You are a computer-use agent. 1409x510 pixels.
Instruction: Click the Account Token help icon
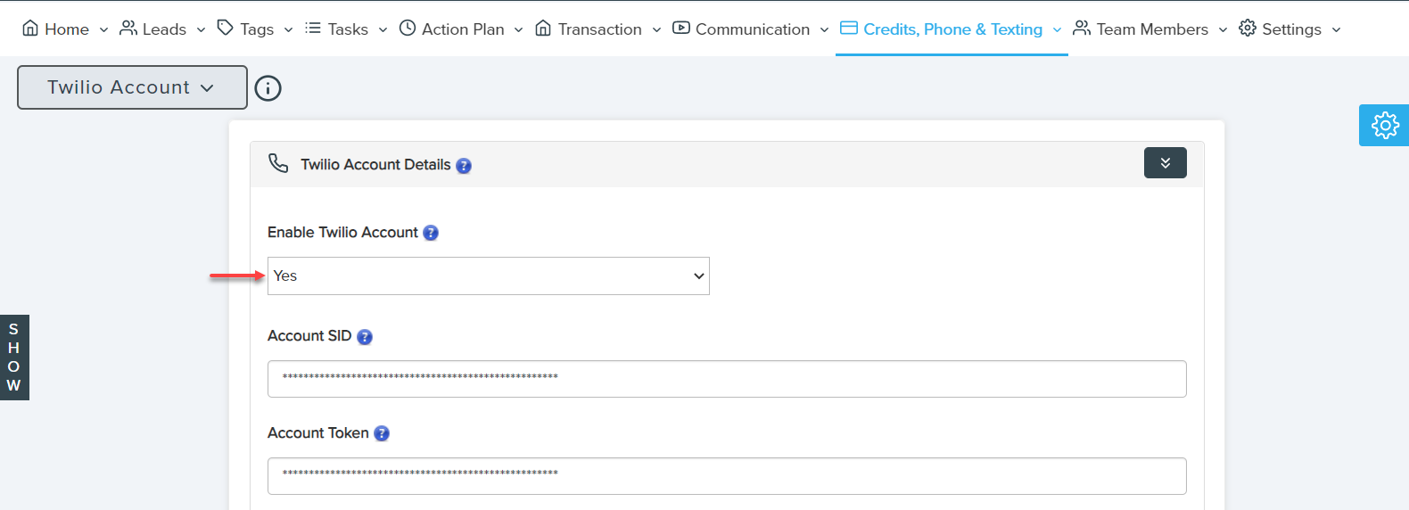pyautogui.click(x=382, y=433)
